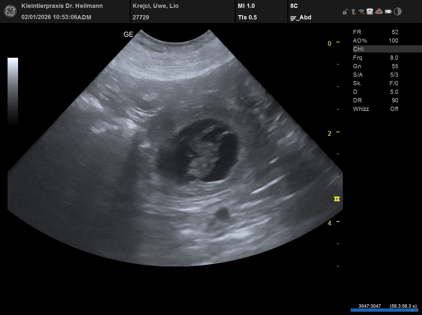Image resolution: width=422 pixels, height=315 pixels.
Task: Toggle the half-circle display contrast icon
Action: [x=398, y=12]
